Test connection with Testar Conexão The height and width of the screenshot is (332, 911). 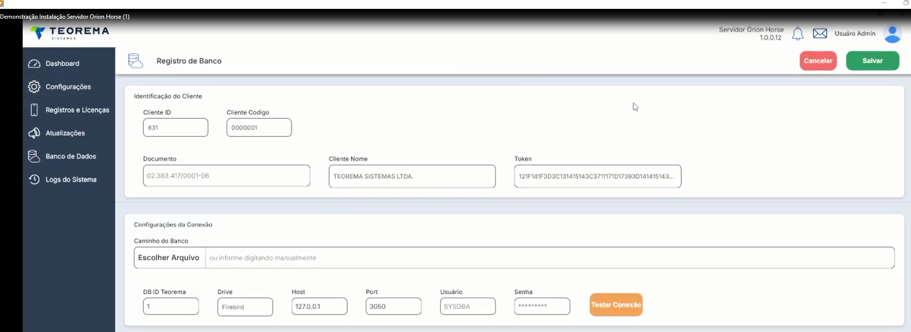(x=616, y=305)
